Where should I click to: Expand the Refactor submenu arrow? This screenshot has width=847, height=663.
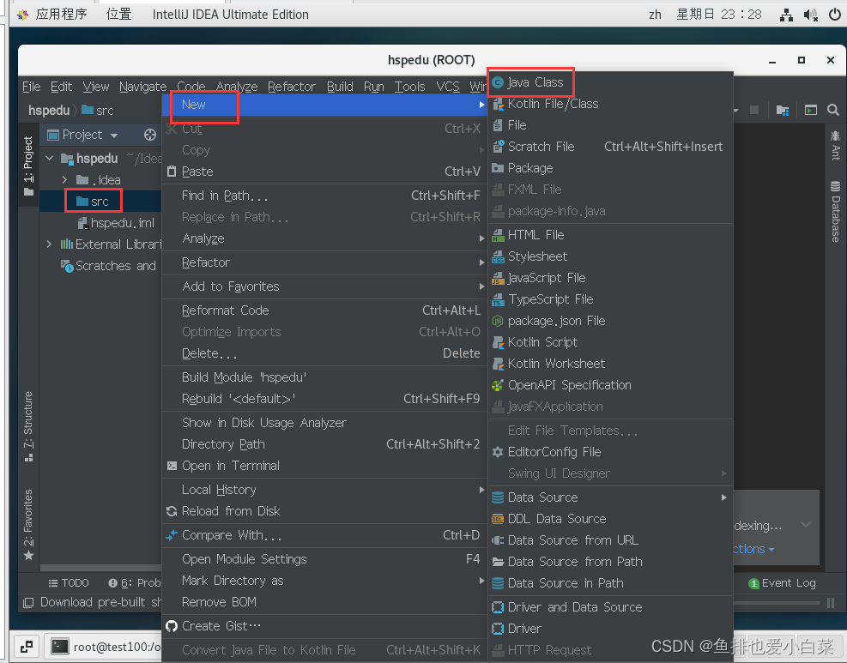tap(481, 262)
